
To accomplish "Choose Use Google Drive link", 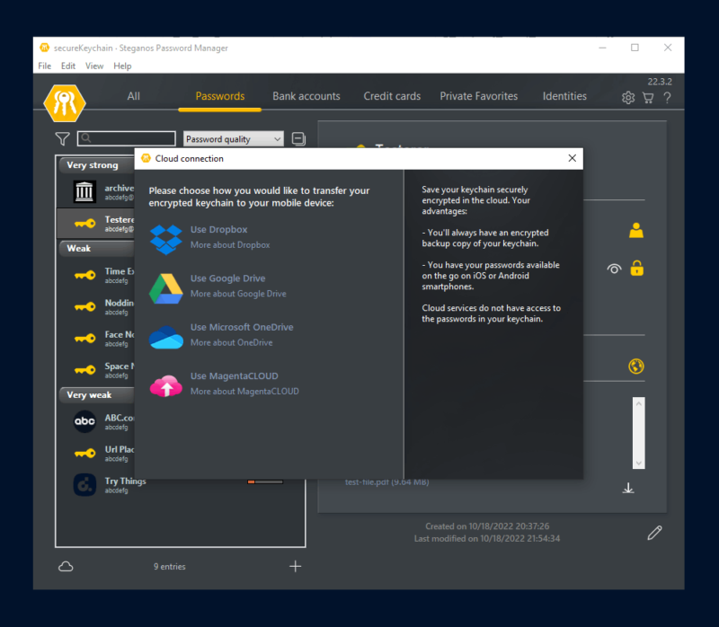I will click(228, 278).
